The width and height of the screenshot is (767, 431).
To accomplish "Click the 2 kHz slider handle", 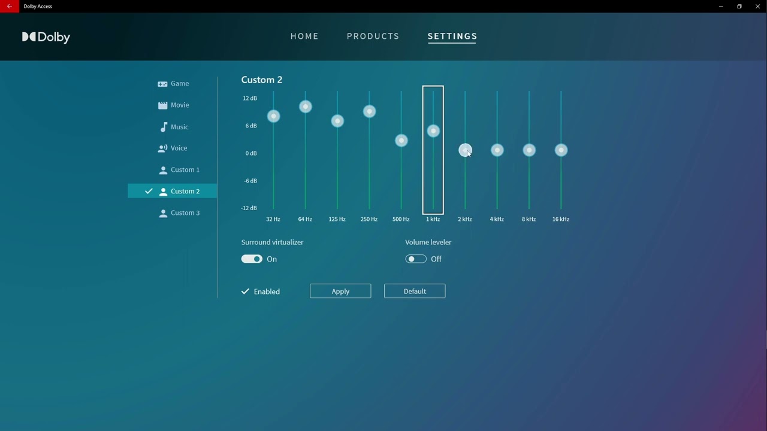I will [465, 150].
